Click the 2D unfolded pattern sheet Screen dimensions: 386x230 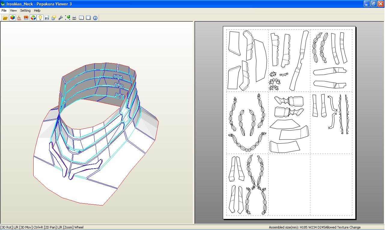point(289,123)
